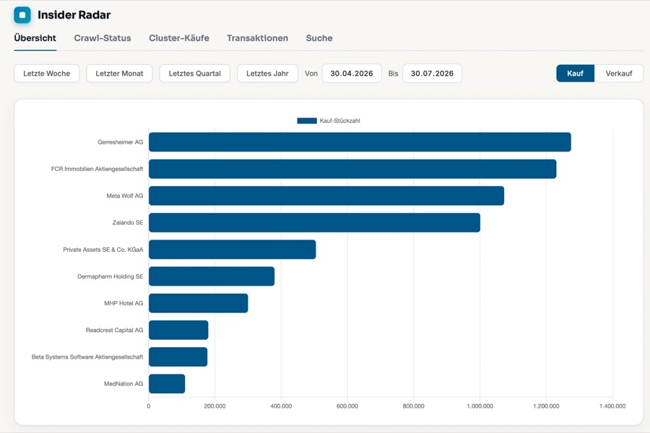Choose the Letztes Quartal filter
The width and height of the screenshot is (650, 433).
pos(195,74)
